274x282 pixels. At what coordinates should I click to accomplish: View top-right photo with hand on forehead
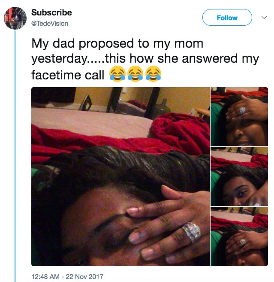[x=239, y=117]
